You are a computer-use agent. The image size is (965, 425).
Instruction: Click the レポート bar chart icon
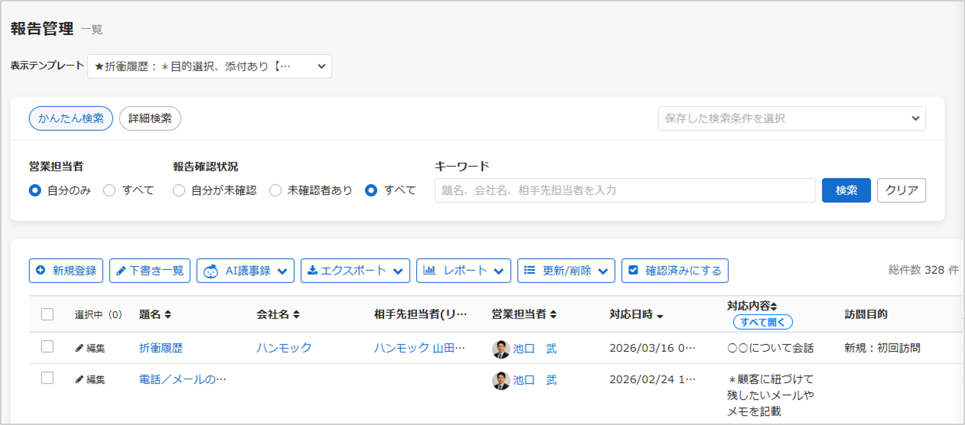[x=429, y=270]
